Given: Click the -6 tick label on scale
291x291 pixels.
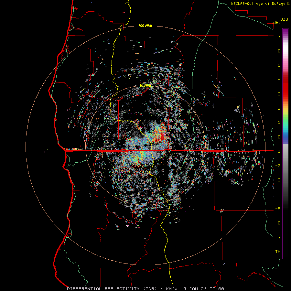Looking at the screenshot, I should 278,223.
